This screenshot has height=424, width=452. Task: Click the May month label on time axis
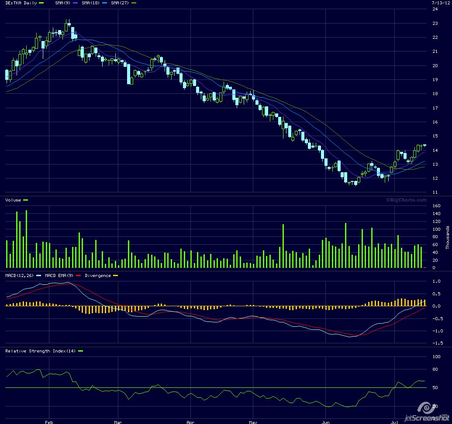pos(253,422)
